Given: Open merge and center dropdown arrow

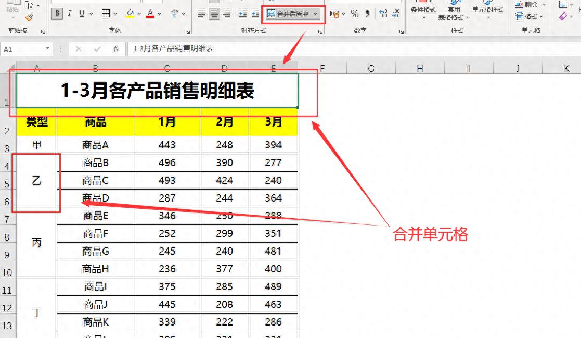Looking at the screenshot, I should pos(315,14).
